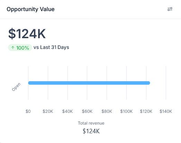Click the $120K axis tick label
This screenshot has width=181, height=143.
pyautogui.click(x=146, y=111)
